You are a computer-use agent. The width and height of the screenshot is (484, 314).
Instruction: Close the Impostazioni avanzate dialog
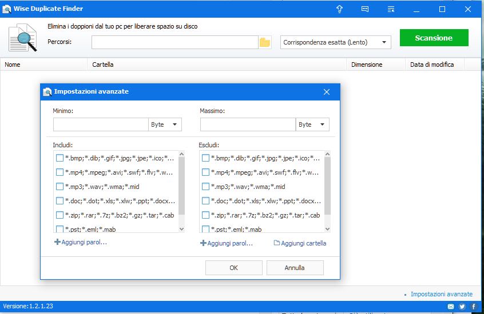(327, 92)
